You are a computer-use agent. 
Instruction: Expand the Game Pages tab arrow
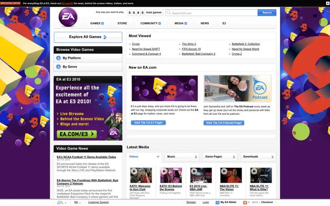234,157
